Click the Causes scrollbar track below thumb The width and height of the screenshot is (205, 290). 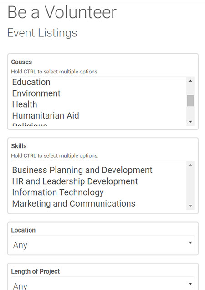[190, 112]
